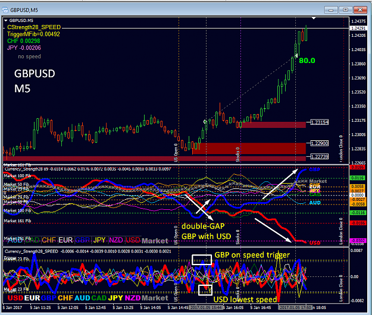Click the green 80.0 pips label

click(x=307, y=61)
